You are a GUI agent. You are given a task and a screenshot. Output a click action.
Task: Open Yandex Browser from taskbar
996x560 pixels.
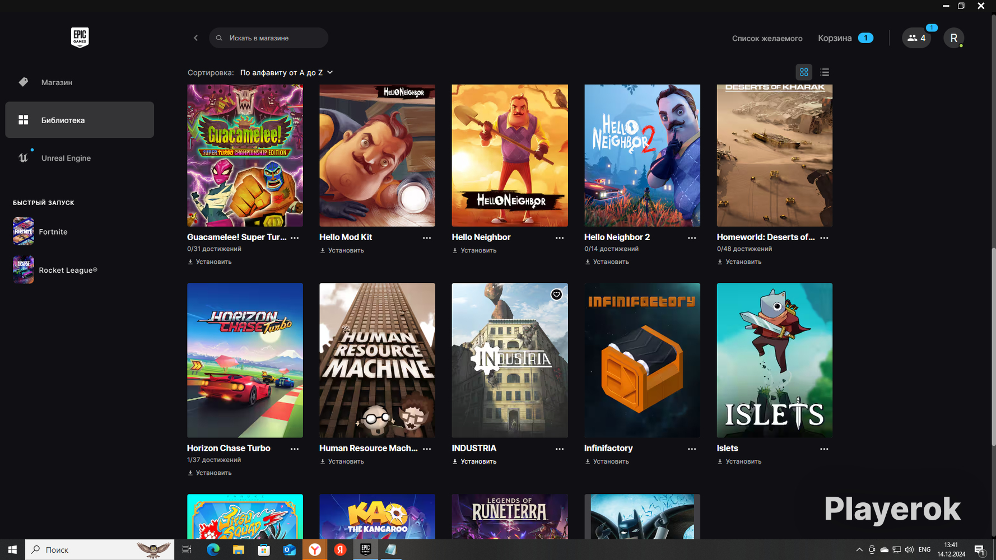(315, 550)
